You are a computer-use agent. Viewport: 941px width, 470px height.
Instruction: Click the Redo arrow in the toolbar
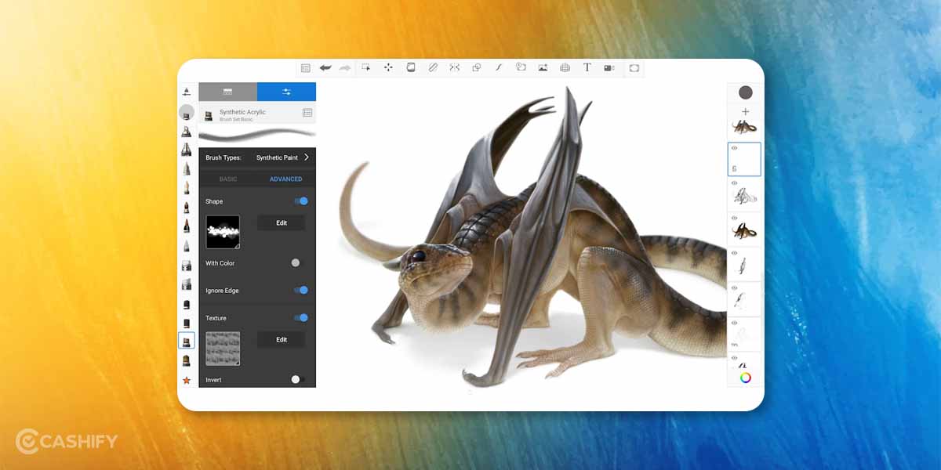[x=345, y=67]
